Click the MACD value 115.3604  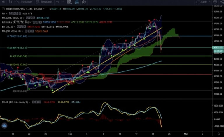[x=76, y=102]
